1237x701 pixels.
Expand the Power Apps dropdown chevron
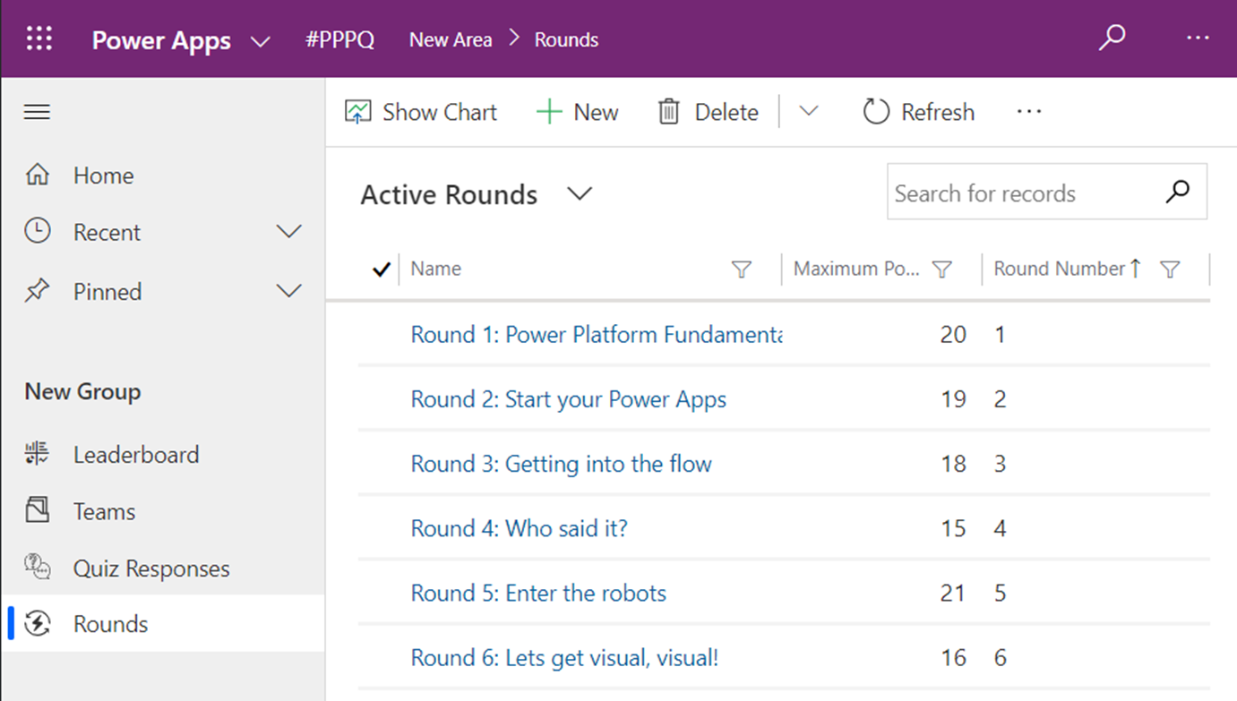(260, 41)
